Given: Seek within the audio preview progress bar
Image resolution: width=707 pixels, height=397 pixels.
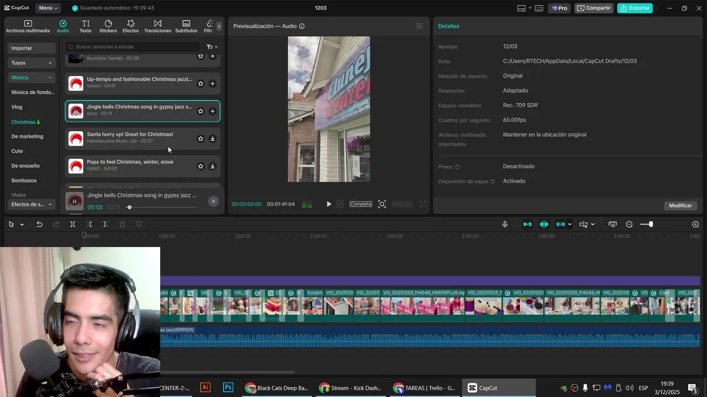Looking at the screenshot, I should click(162, 207).
